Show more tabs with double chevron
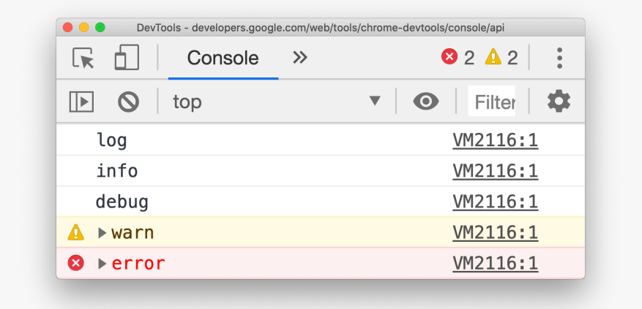The image size is (642, 309). tap(299, 58)
